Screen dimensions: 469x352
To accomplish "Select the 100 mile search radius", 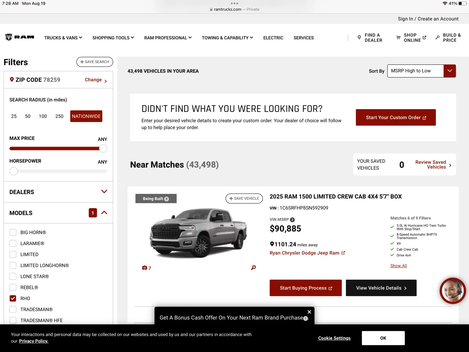I will coord(43,116).
